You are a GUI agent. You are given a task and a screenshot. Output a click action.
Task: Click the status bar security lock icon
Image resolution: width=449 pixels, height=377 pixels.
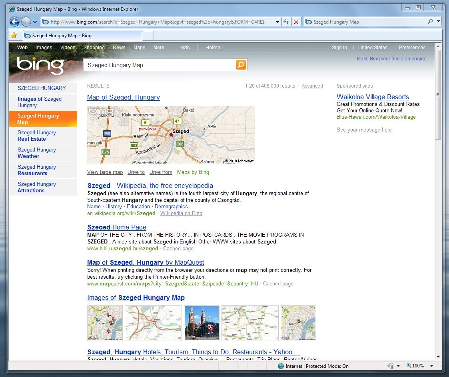[x=391, y=366]
